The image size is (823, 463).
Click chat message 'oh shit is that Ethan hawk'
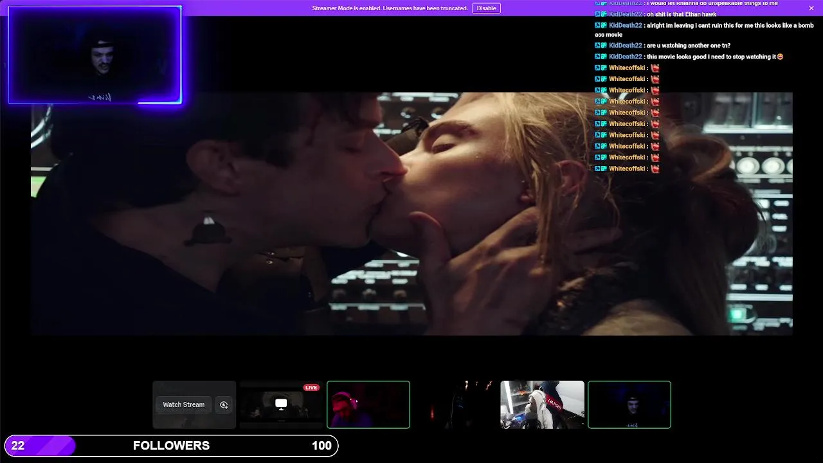[x=682, y=14]
